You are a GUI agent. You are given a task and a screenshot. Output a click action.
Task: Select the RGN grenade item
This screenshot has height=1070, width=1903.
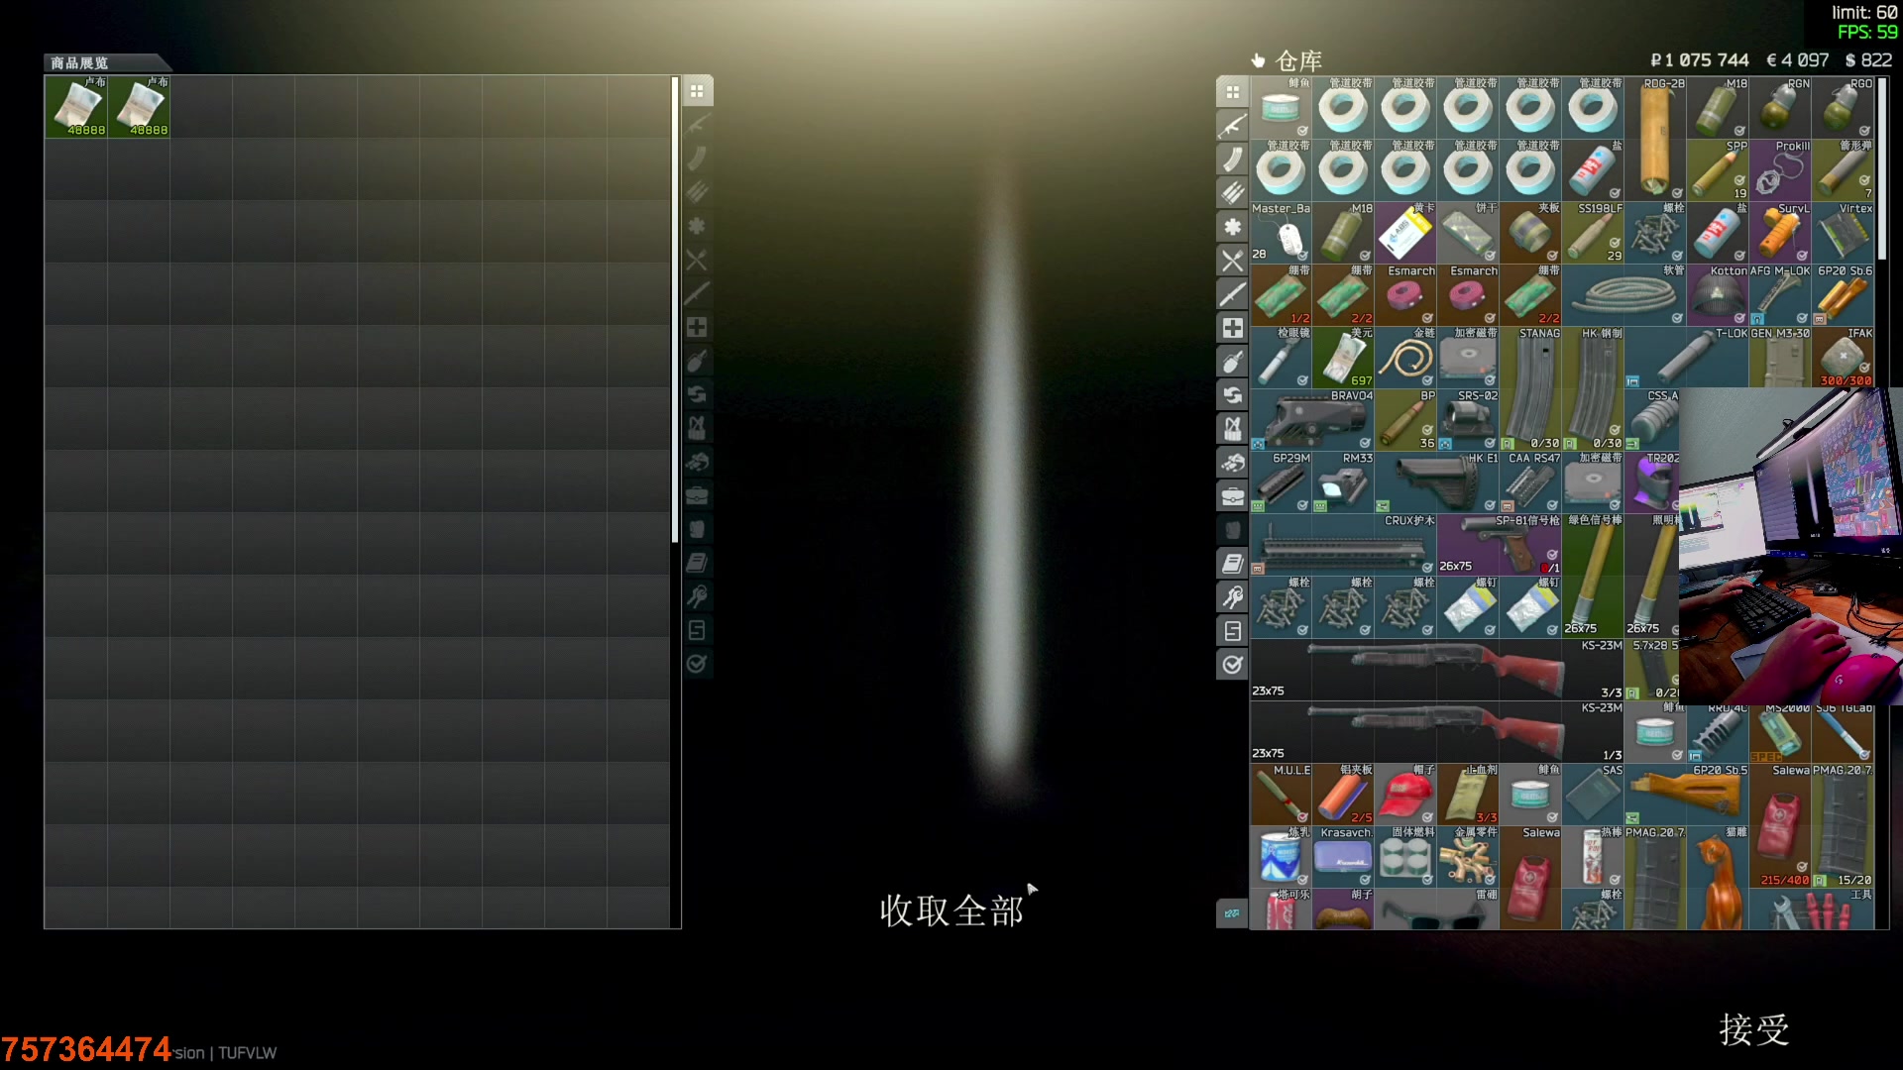click(x=1780, y=108)
